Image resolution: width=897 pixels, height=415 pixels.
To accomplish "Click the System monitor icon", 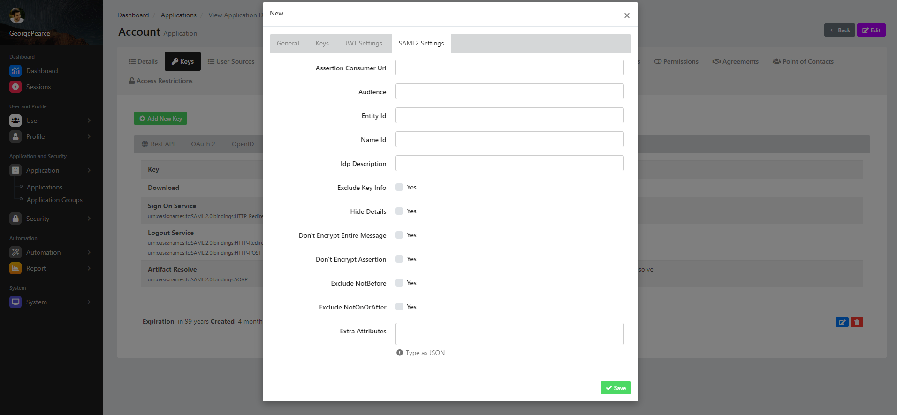I will click(15, 302).
